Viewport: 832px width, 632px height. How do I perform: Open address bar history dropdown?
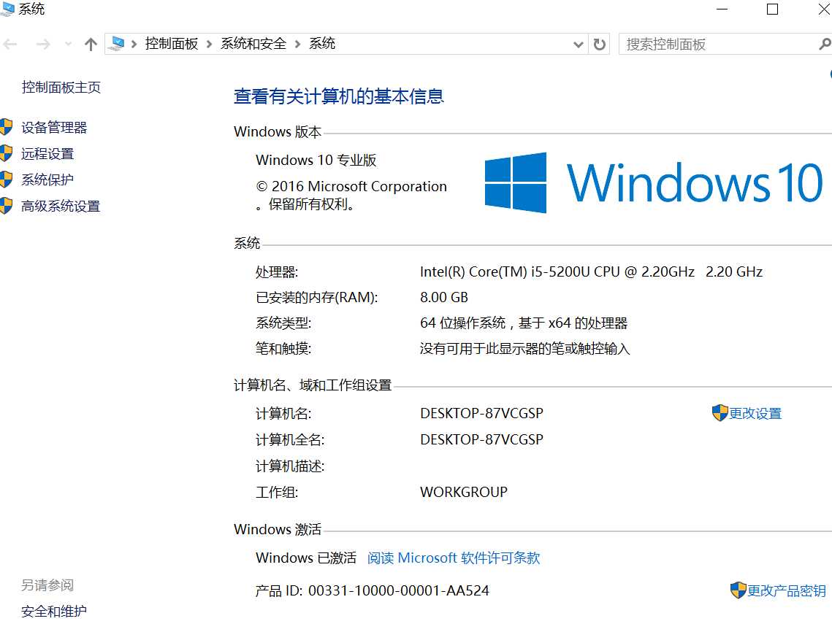pos(579,45)
